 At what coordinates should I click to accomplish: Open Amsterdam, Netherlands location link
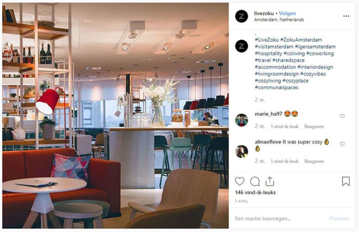[279, 20]
